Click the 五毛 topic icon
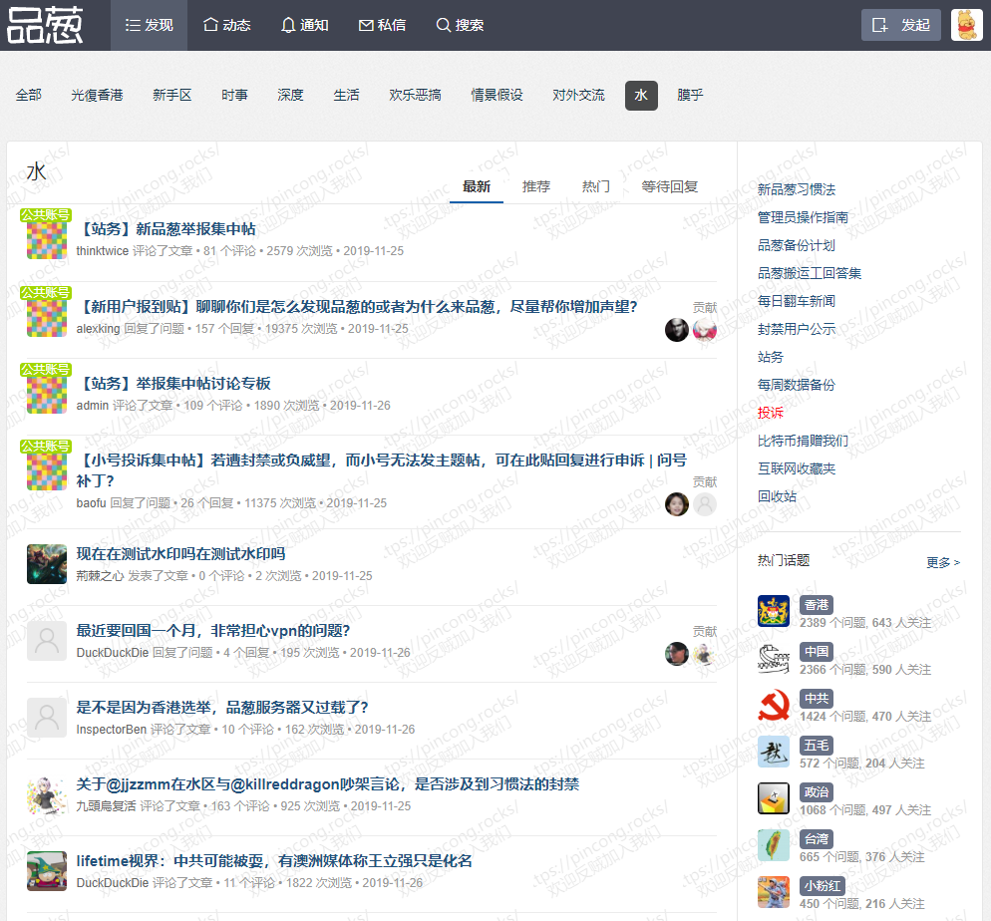The width and height of the screenshot is (991, 921). click(774, 752)
